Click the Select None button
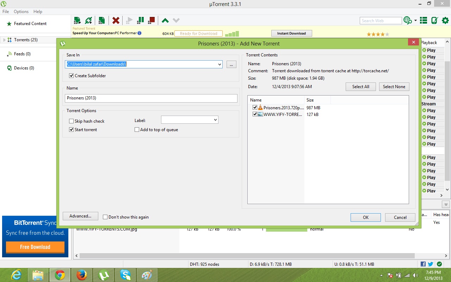The height and width of the screenshot is (282, 451). coord(394,87)
